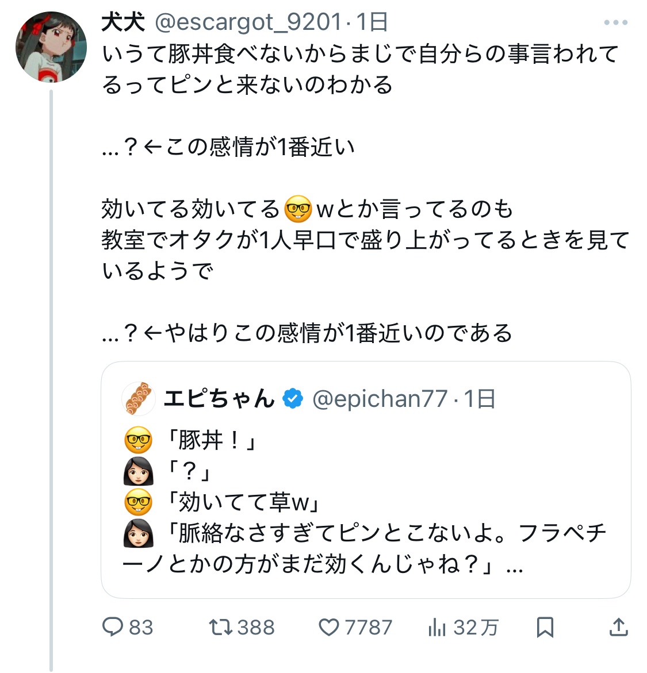Open エピちゃん's bread avatar in quoted tweet
Image resolution: width=647 pixels, height=673 pixels.
pos(139,398)
